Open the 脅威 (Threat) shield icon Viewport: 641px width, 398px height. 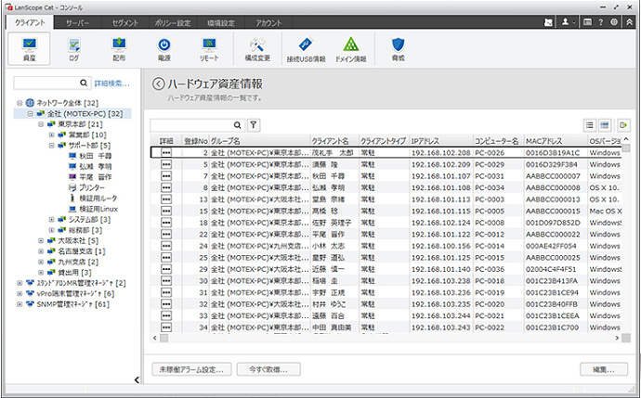coord(398,48)
